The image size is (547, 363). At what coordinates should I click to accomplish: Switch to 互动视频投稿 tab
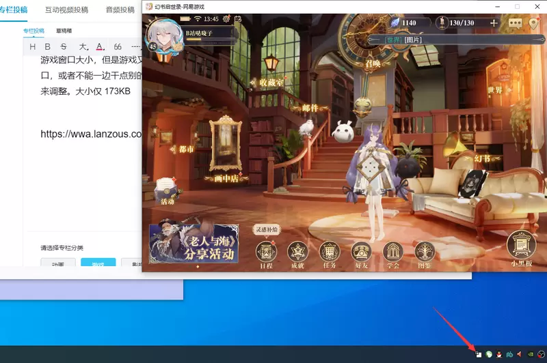coord(66,10)
